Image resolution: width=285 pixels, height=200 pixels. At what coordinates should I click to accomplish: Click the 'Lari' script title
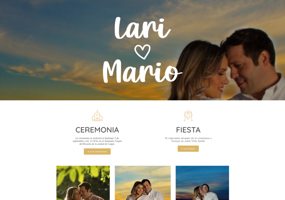click(142, 28)
